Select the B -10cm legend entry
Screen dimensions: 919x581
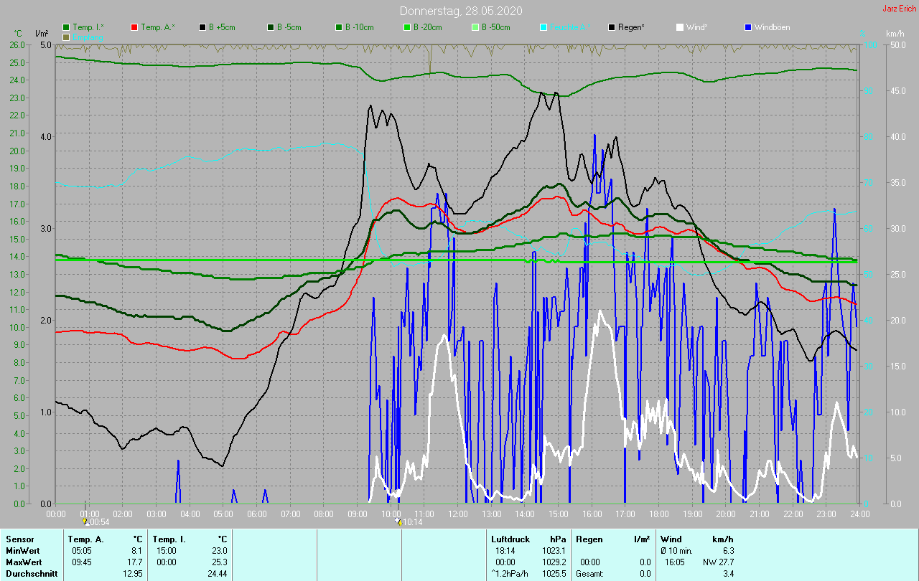pyautogui.click(x=359, y=27)
